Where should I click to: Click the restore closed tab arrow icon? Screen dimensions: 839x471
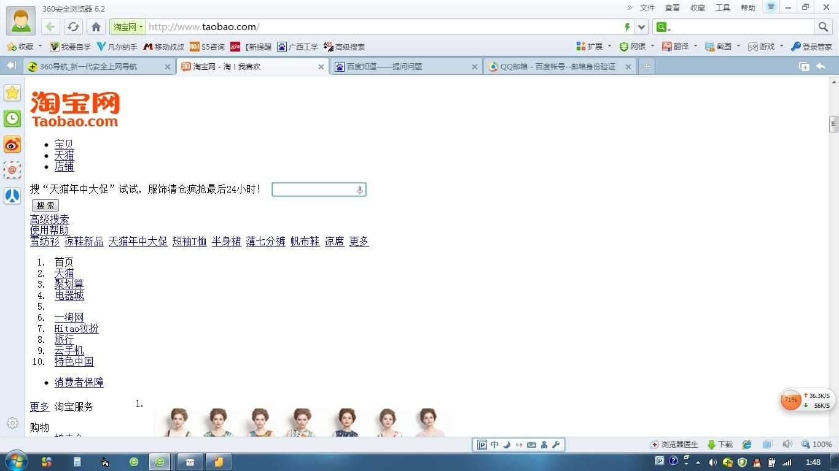[821, 66]
